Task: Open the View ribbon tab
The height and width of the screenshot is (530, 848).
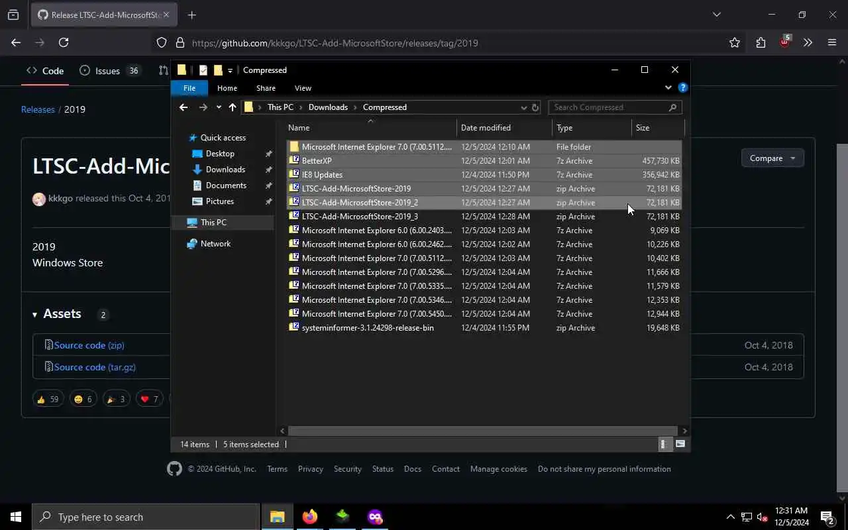Action: [x=303, y=88]
